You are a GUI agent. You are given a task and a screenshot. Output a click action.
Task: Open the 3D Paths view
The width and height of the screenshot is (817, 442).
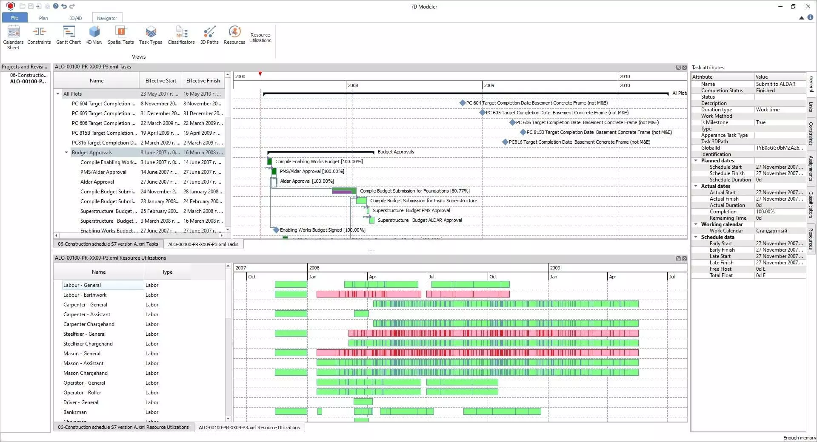click(x=209, y=35)
